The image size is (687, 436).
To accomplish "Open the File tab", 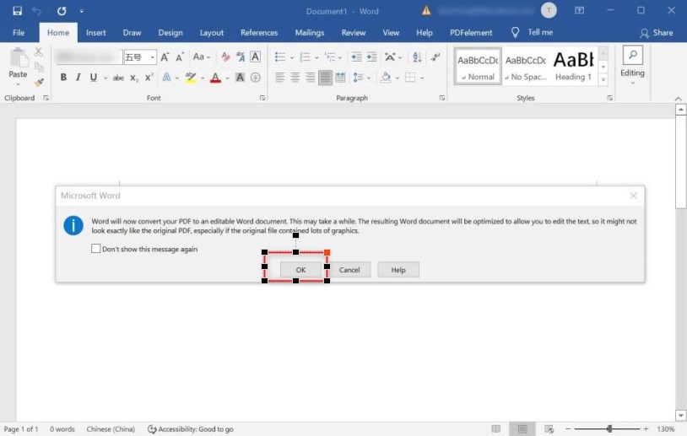I will pos(19,32).
